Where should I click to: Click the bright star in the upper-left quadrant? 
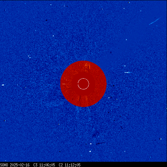[53, 36]
